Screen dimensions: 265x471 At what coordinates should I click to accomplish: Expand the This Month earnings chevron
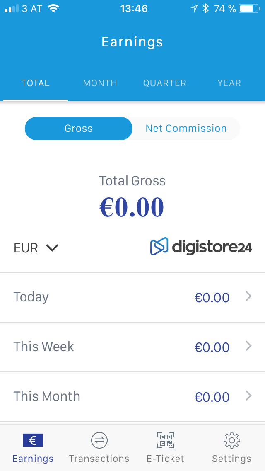pos(248,396)
